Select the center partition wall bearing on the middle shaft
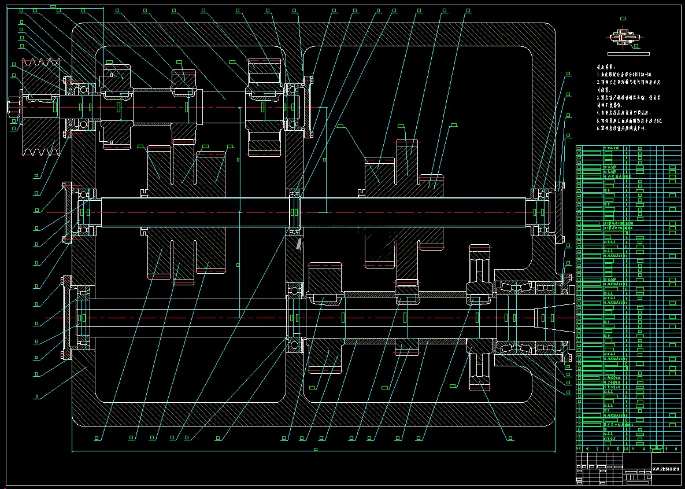This screenshot has height=489, width=685. pos(294,212)
